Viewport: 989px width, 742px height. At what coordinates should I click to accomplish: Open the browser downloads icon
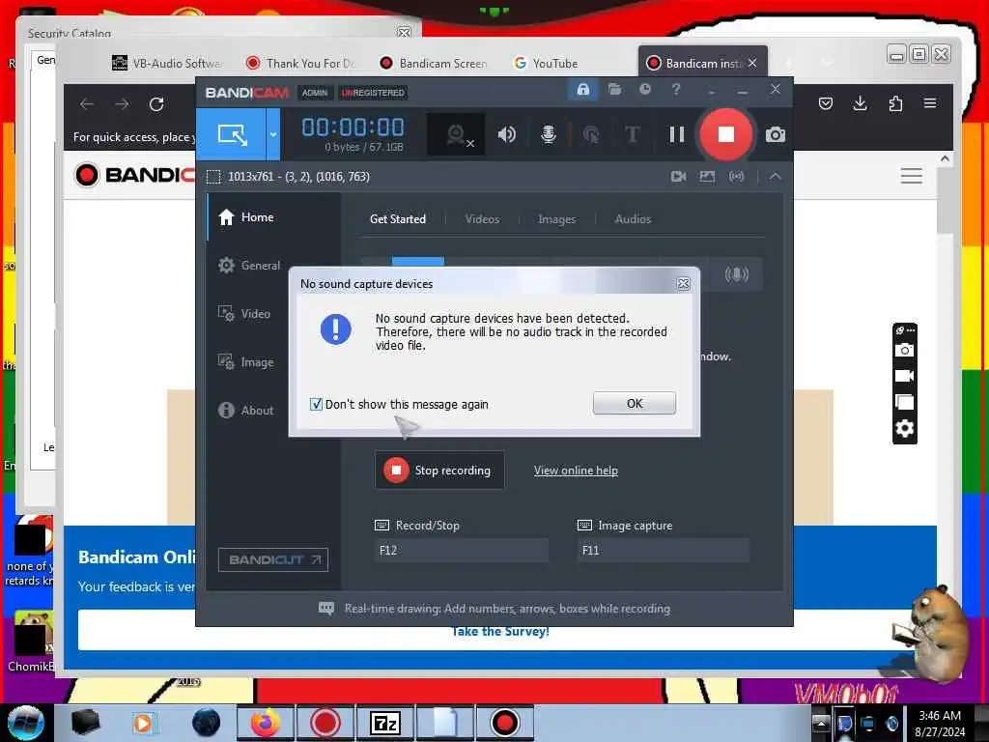pos(860,103)
